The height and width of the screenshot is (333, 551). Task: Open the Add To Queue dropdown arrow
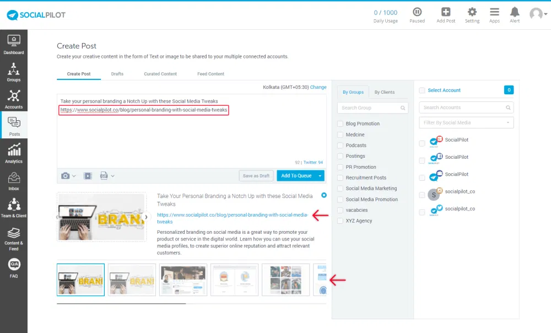coord(320,176)
